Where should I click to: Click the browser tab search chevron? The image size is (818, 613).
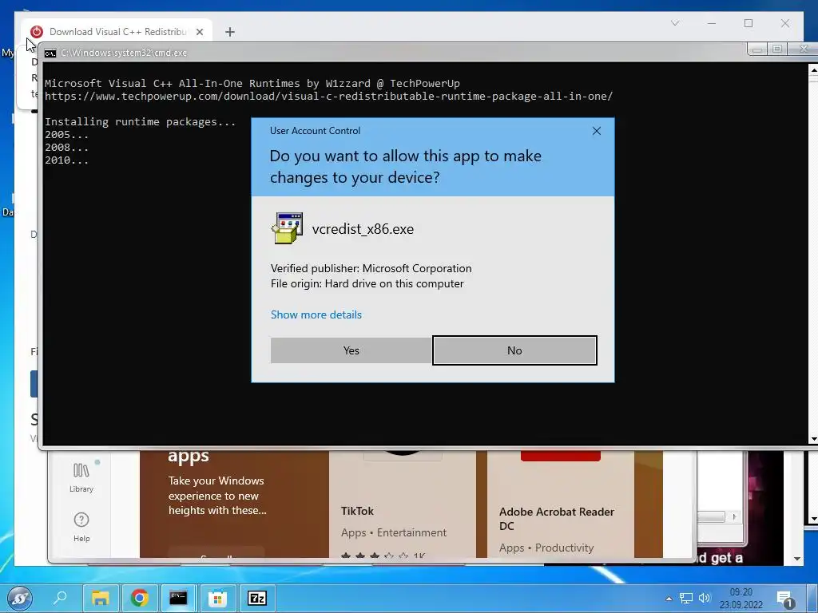pos(674,23)
